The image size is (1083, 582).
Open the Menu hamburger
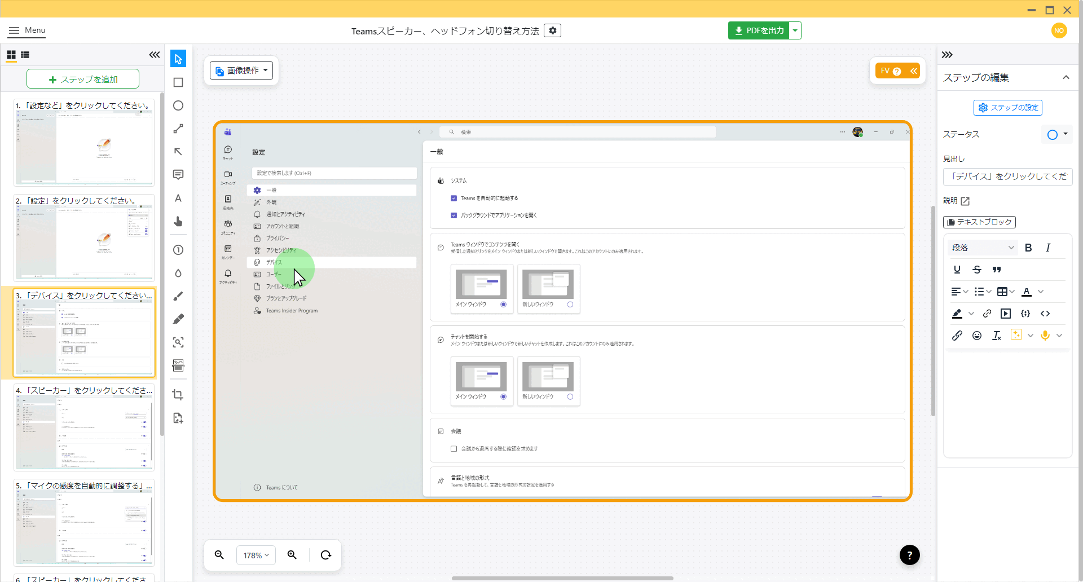point(27,30)
